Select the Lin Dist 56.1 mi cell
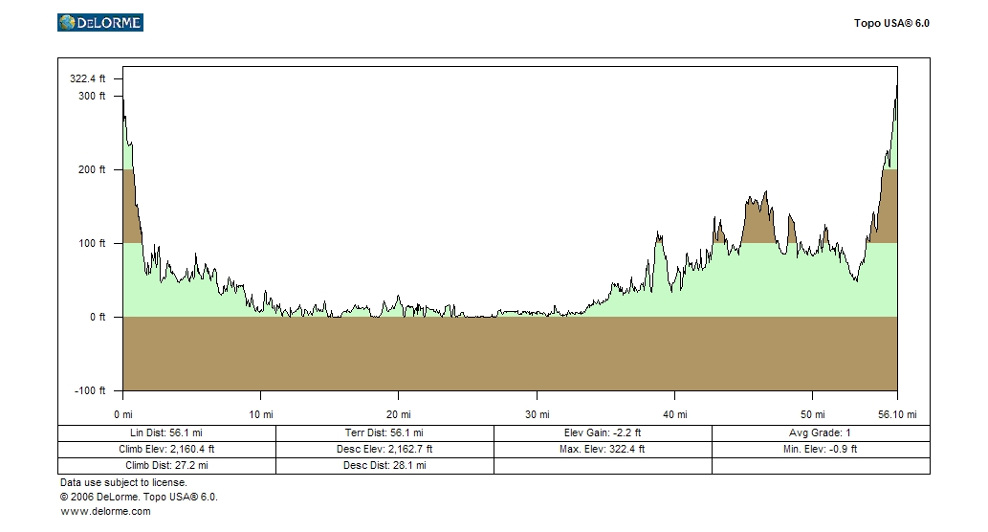 [x=166, y=432]
